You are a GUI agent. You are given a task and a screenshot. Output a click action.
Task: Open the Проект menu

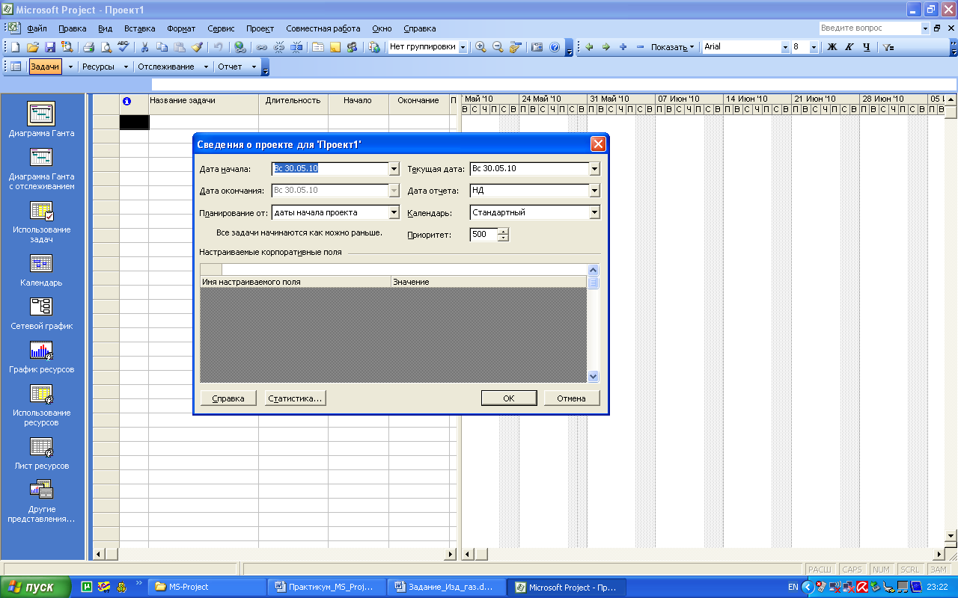260,28
